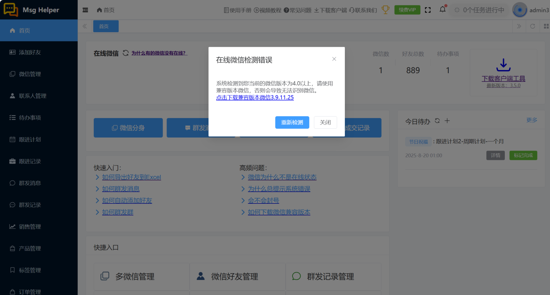Open the 点击下载兼容版本微信3.9.11.25 link
The height and width of the screenshot is (295, 550).
pos(255,97)
